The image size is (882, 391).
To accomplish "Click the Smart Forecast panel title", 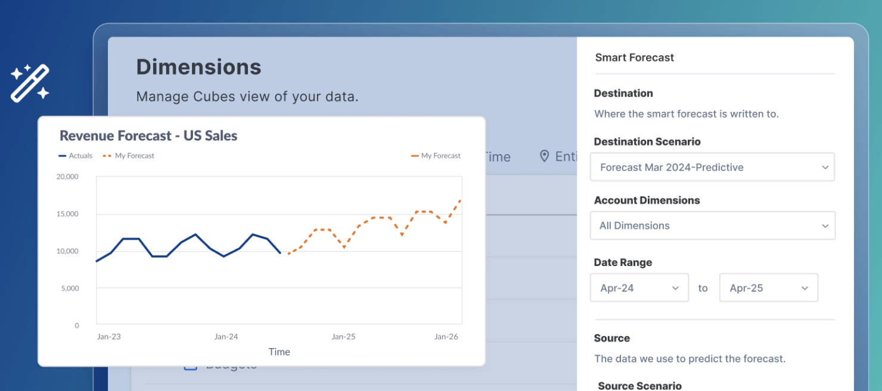I will pyautogui.click(x=634, y=57).
